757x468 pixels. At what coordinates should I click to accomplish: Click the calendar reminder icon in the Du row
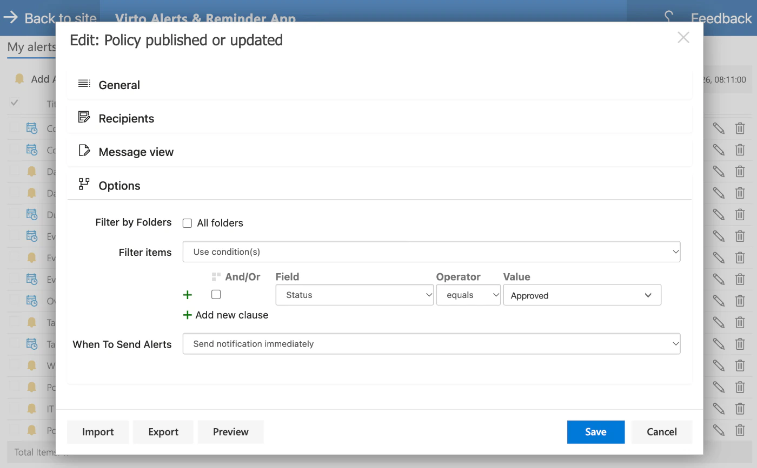click(x=32, y=214)
